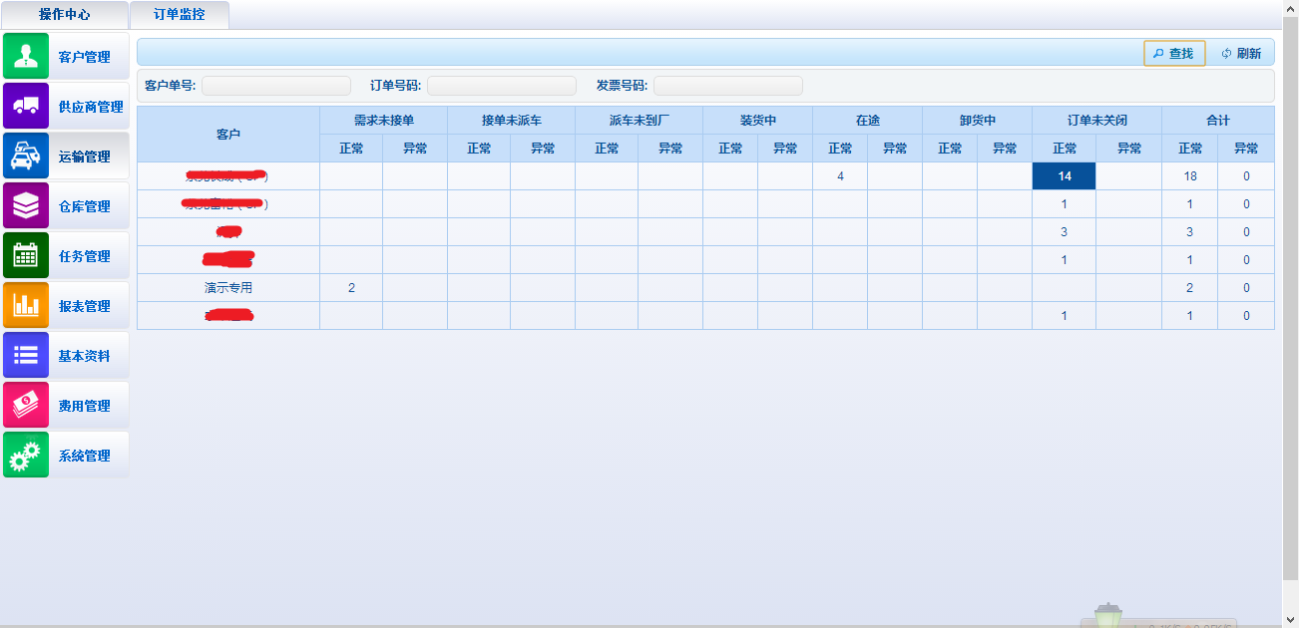Focus the 客户单号 input field
Viewport: 1299px width, 628px height.
tap(276, 86)
